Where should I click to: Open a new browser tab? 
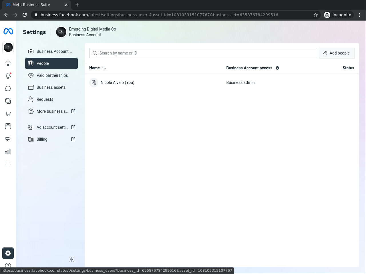pyautogui.click(x=77, y=5)
